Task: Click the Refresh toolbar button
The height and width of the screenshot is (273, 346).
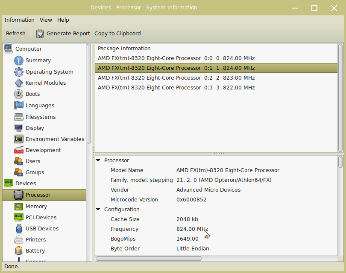Action: (16, 34)
